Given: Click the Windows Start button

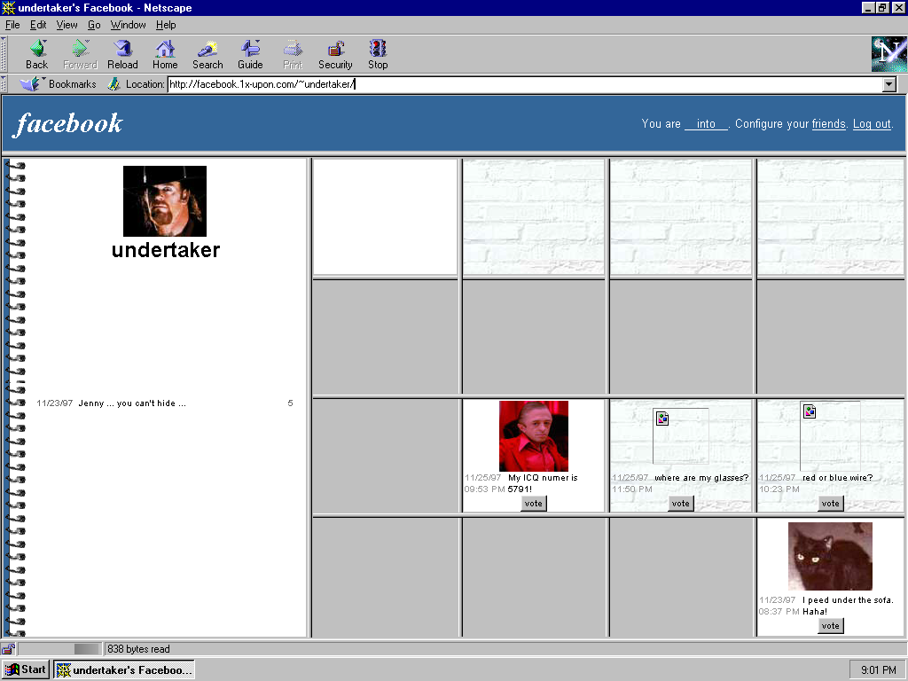Looking at the screenshot, I should (x=26, y=669).
